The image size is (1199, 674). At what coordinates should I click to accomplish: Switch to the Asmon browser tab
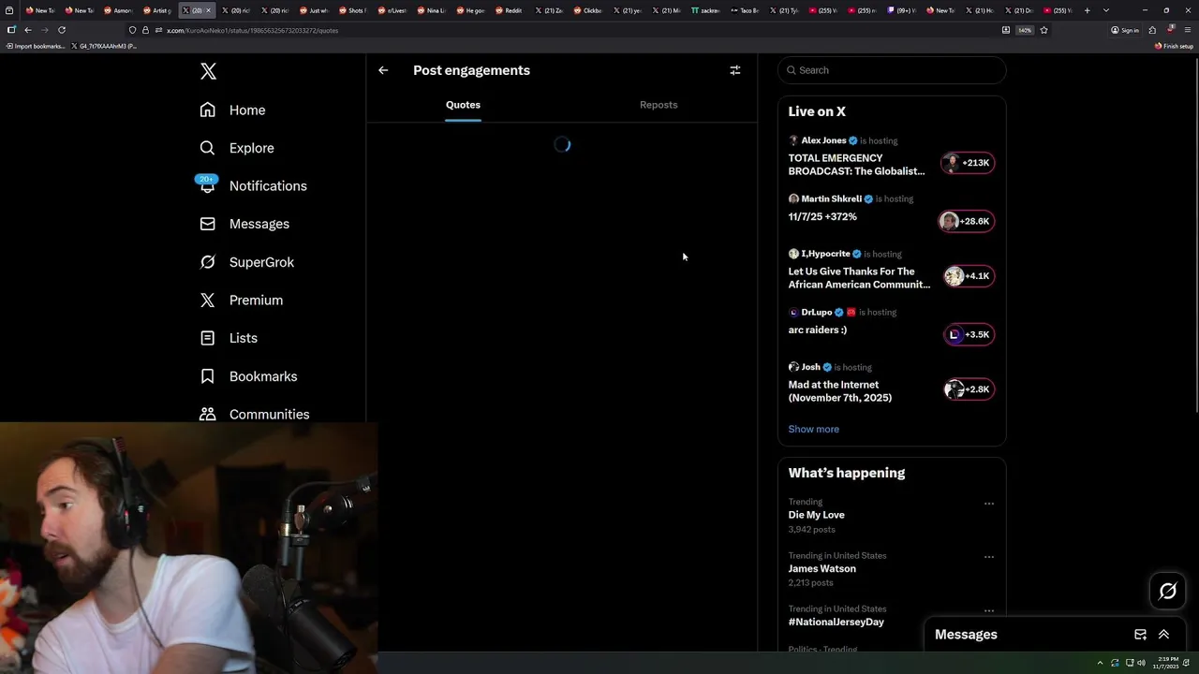pos(118,10)
